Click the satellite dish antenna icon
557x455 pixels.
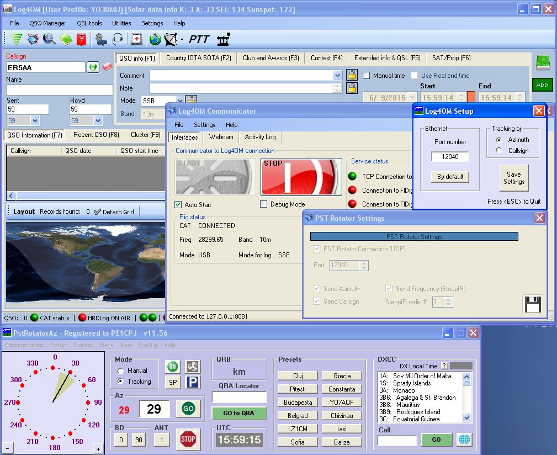pos(171,39)
